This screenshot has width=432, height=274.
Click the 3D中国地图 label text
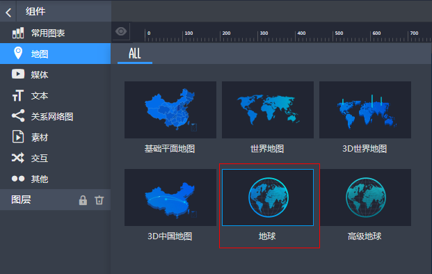point(170,236)
